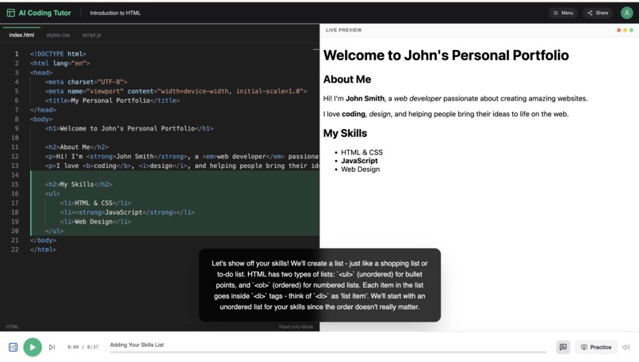Click the AI Coding Tutor logo icon

pos(11,13)
